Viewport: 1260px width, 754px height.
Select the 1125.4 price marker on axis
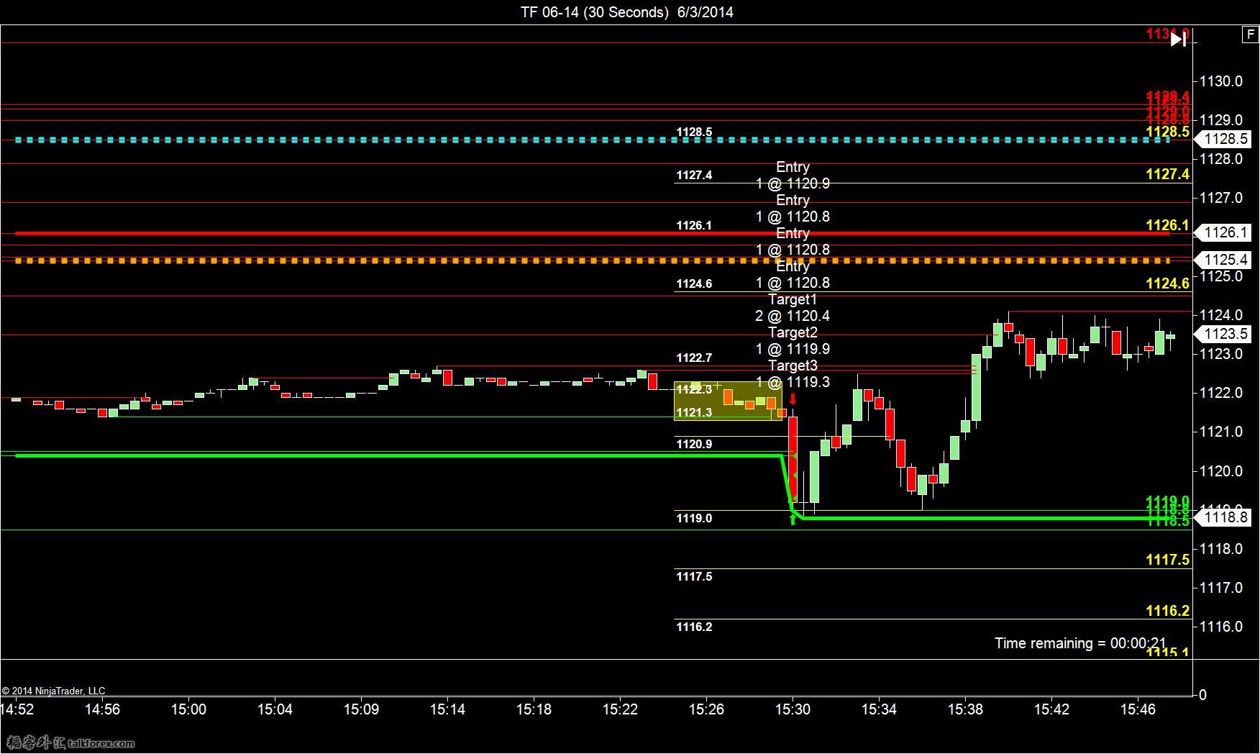1223,260
